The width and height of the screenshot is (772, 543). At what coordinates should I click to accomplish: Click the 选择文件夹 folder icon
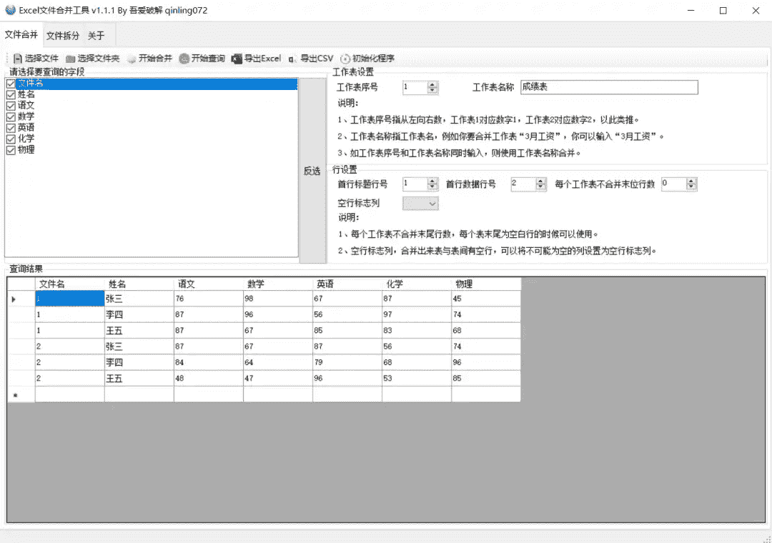[x=70, y=59]
